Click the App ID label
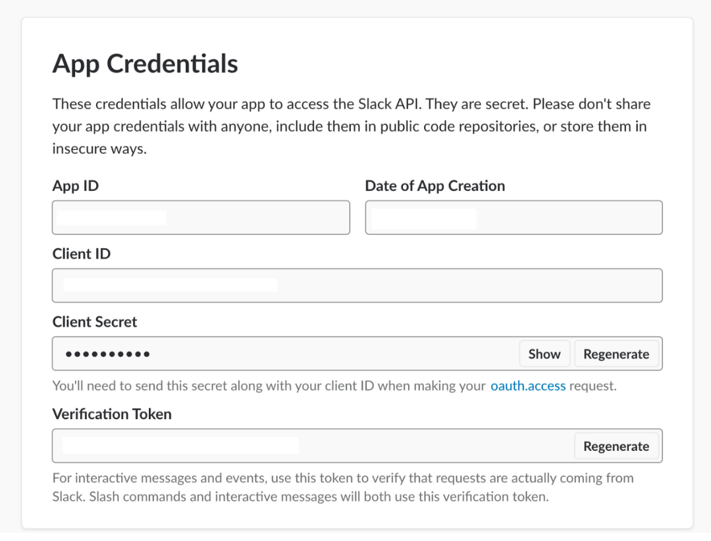 76,186
